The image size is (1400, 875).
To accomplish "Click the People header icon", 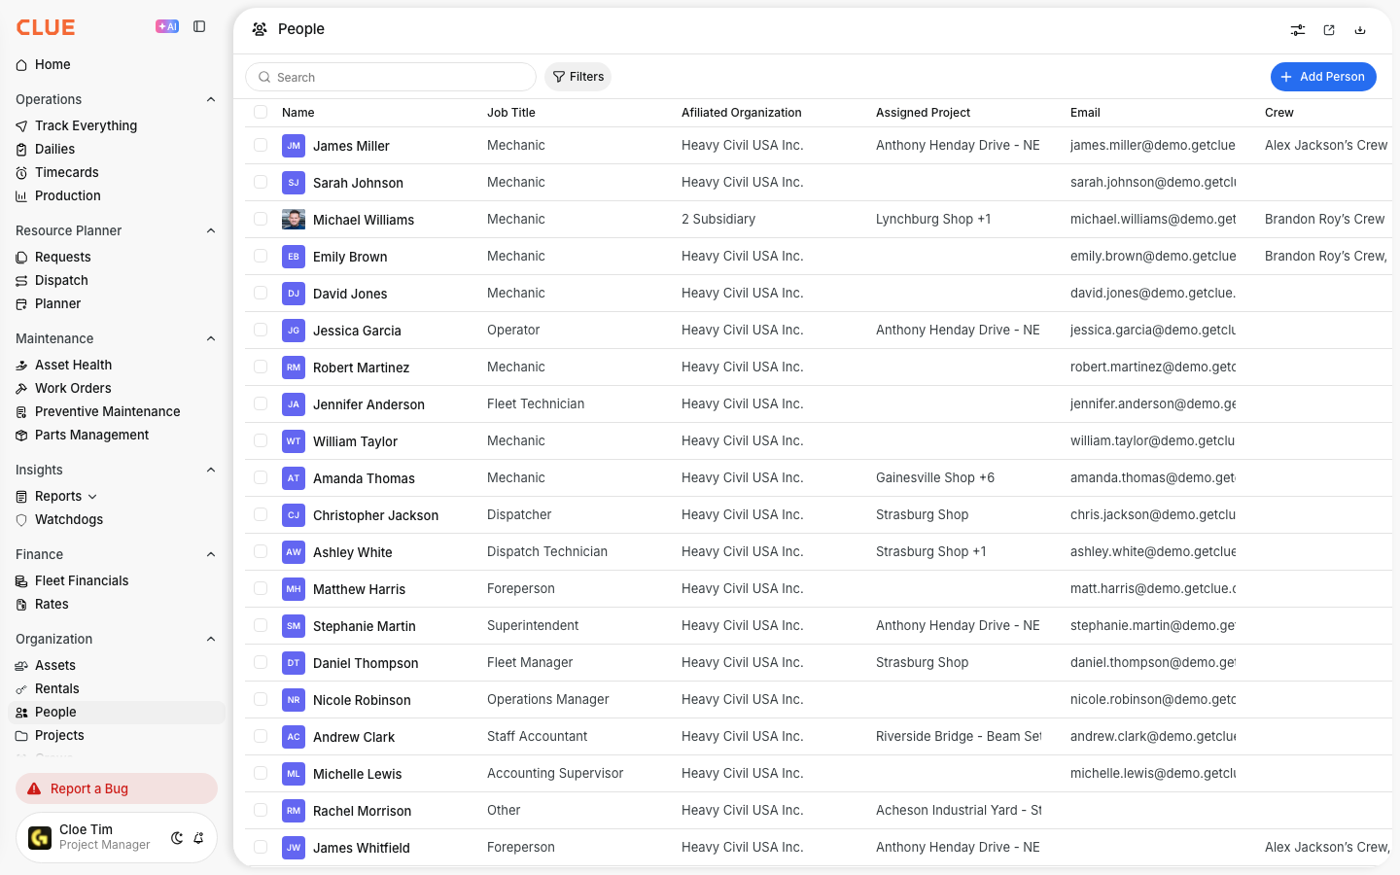I will (x=260, y=29).
